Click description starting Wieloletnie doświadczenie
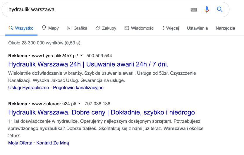This screenshot has height=155, width=244. [102, 77]
